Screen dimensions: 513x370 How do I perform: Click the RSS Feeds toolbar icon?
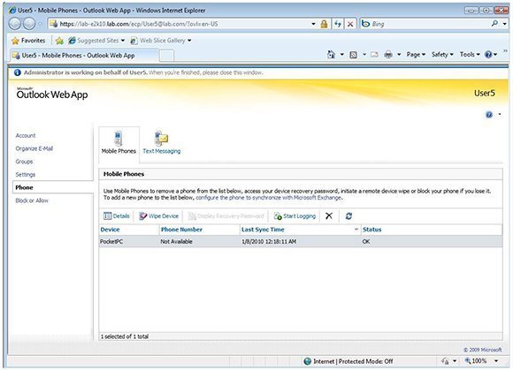(353, 55)
